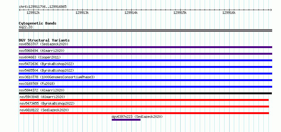Open the nsv6618122 (Sedlazeck2020) label
This screenshot has height=132, width=281.
tap(44, 110)
